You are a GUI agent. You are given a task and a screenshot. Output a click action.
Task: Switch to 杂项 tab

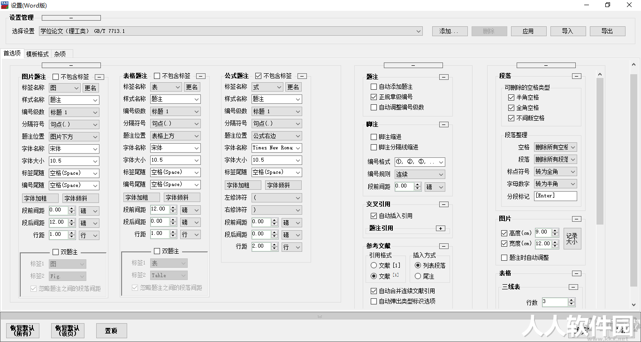[60, 54]
